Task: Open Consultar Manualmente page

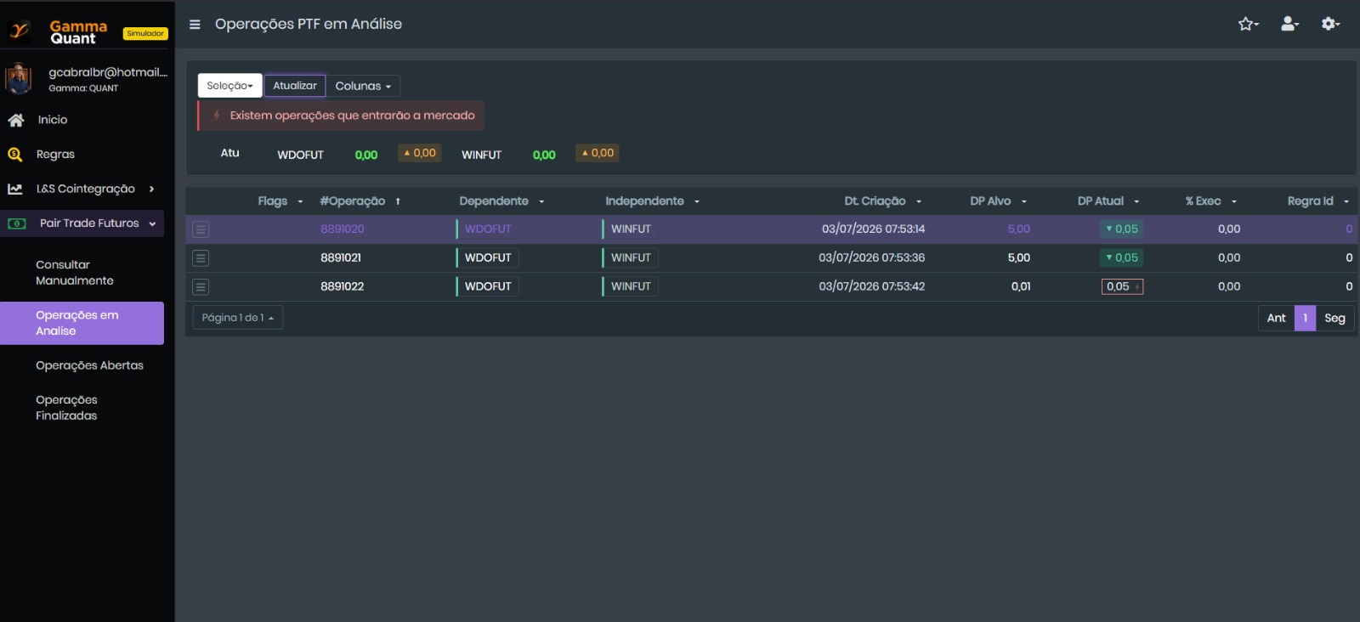Action: pos(75,273)
